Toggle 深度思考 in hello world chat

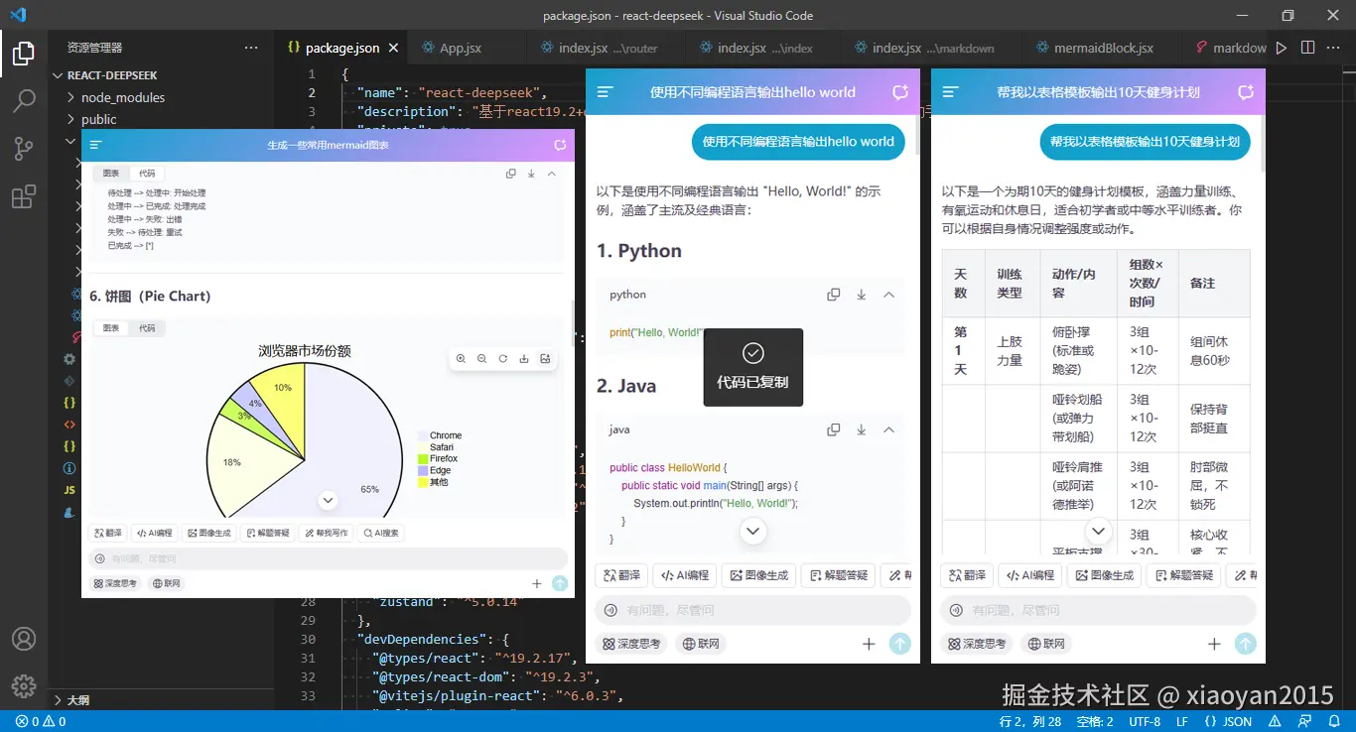[x=631, y=644]
